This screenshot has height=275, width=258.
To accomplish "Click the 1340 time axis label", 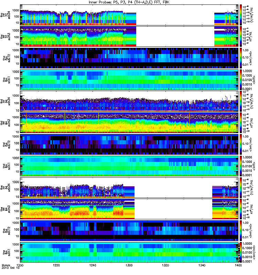I will tap(202, 265).
